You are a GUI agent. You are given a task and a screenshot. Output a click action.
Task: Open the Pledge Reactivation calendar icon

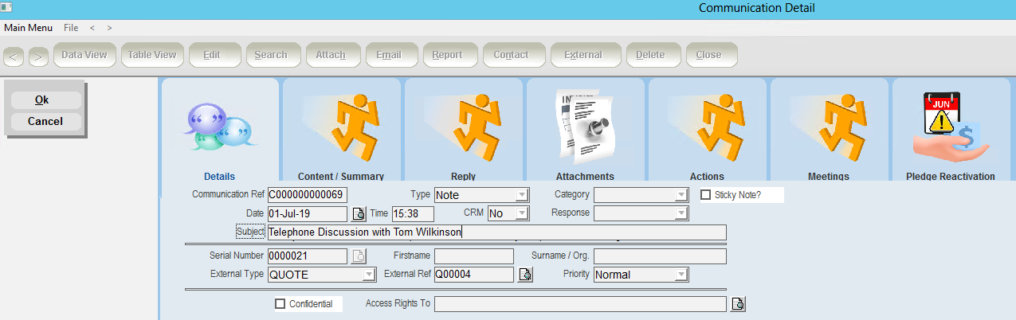point(951,129)
